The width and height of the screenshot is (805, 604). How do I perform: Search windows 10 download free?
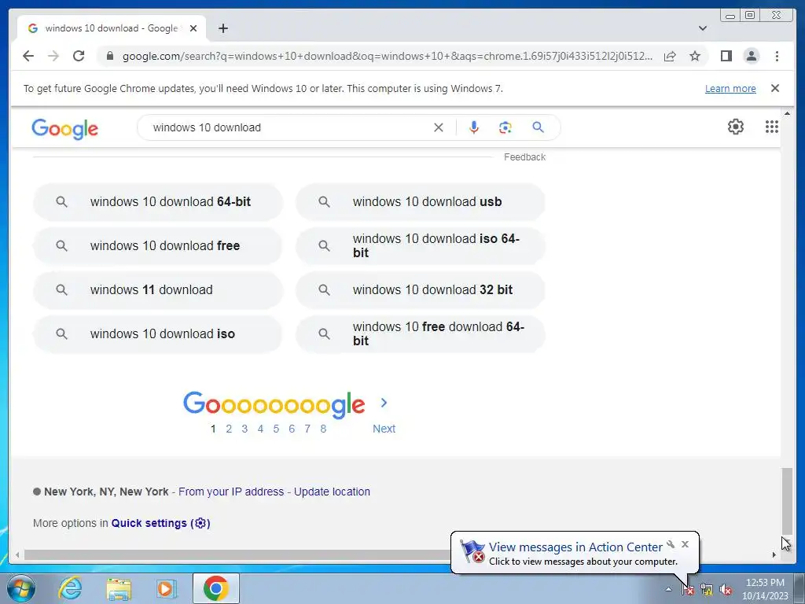(157, 246)
